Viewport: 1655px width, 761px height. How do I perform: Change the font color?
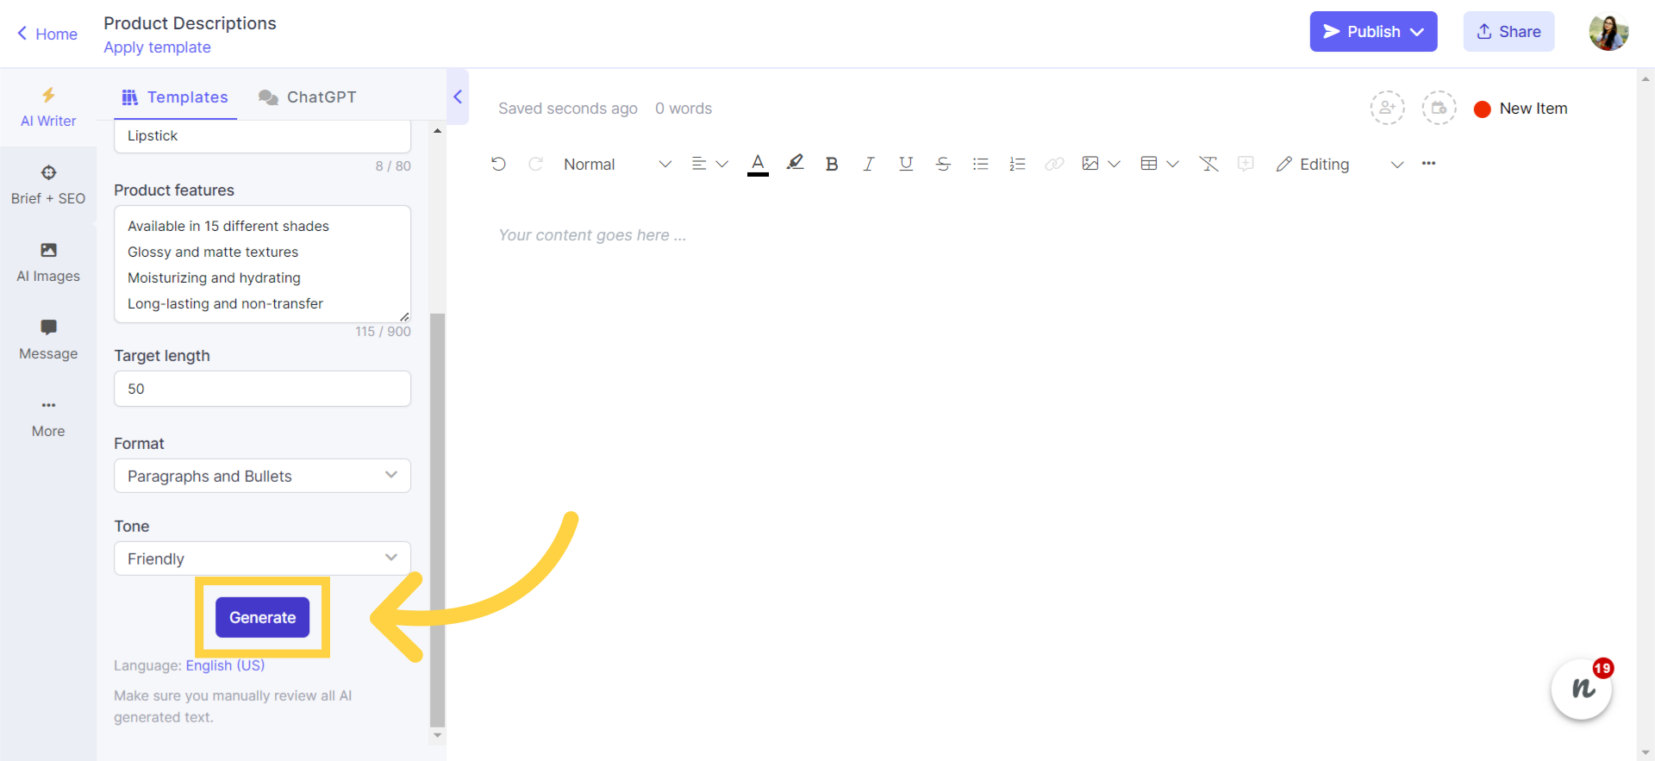(758, 164)
